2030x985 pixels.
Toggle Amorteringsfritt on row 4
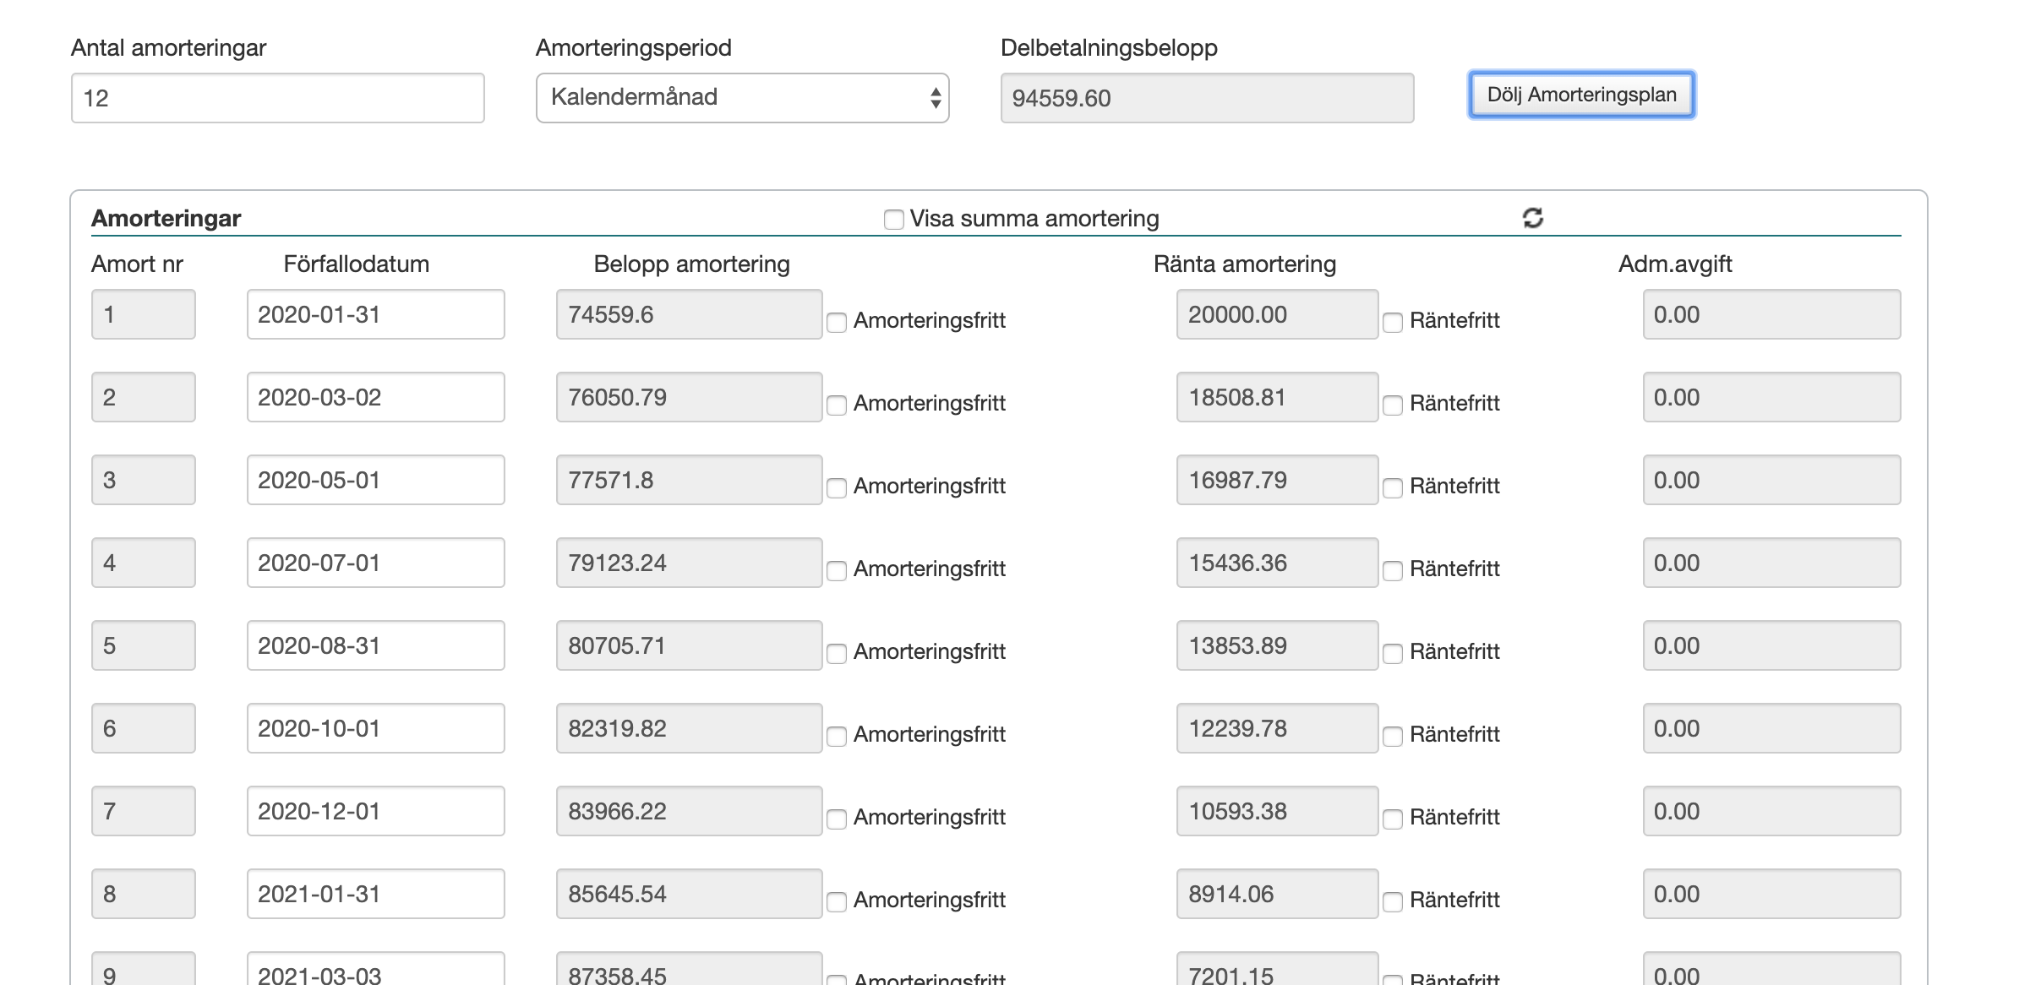837,570
